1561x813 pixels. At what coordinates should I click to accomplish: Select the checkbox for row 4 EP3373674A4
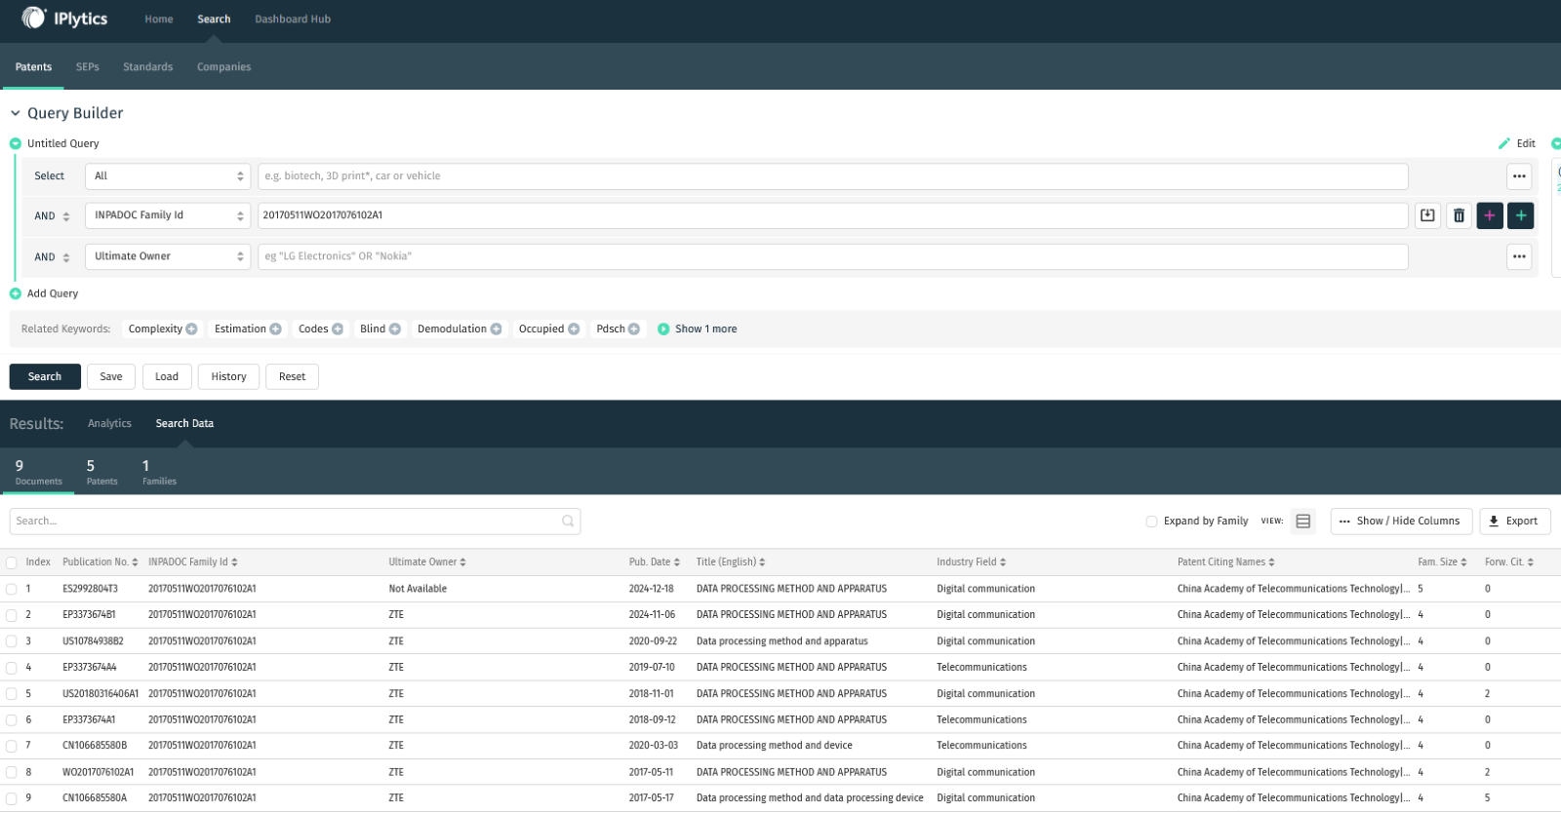12,668
